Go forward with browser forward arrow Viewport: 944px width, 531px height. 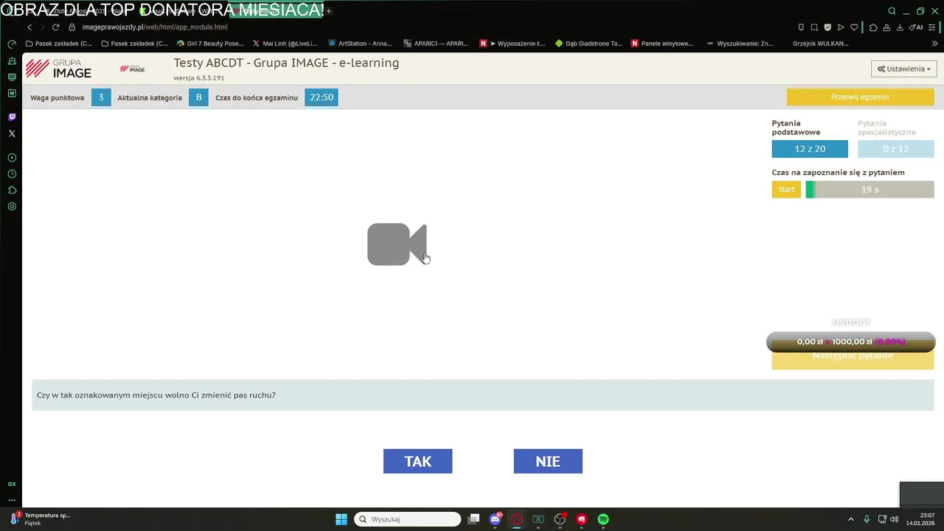[x=42, y=27]
